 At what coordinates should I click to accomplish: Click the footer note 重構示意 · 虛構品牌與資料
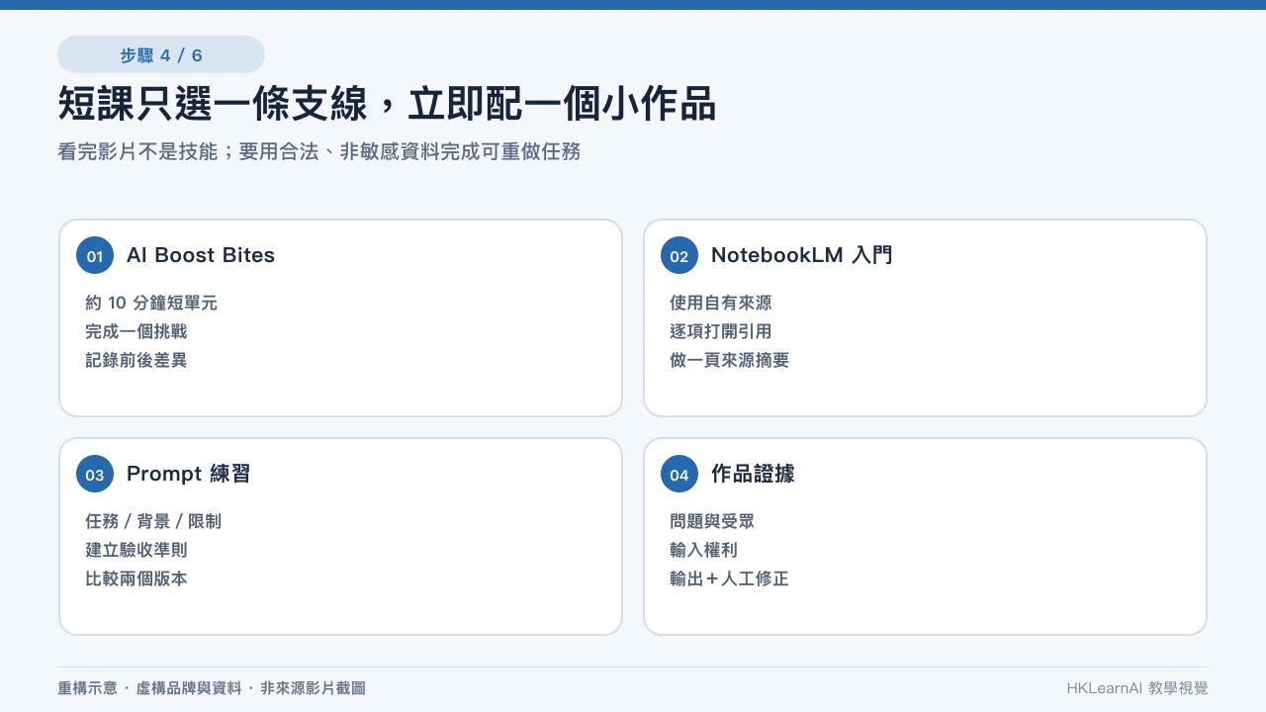212,688
